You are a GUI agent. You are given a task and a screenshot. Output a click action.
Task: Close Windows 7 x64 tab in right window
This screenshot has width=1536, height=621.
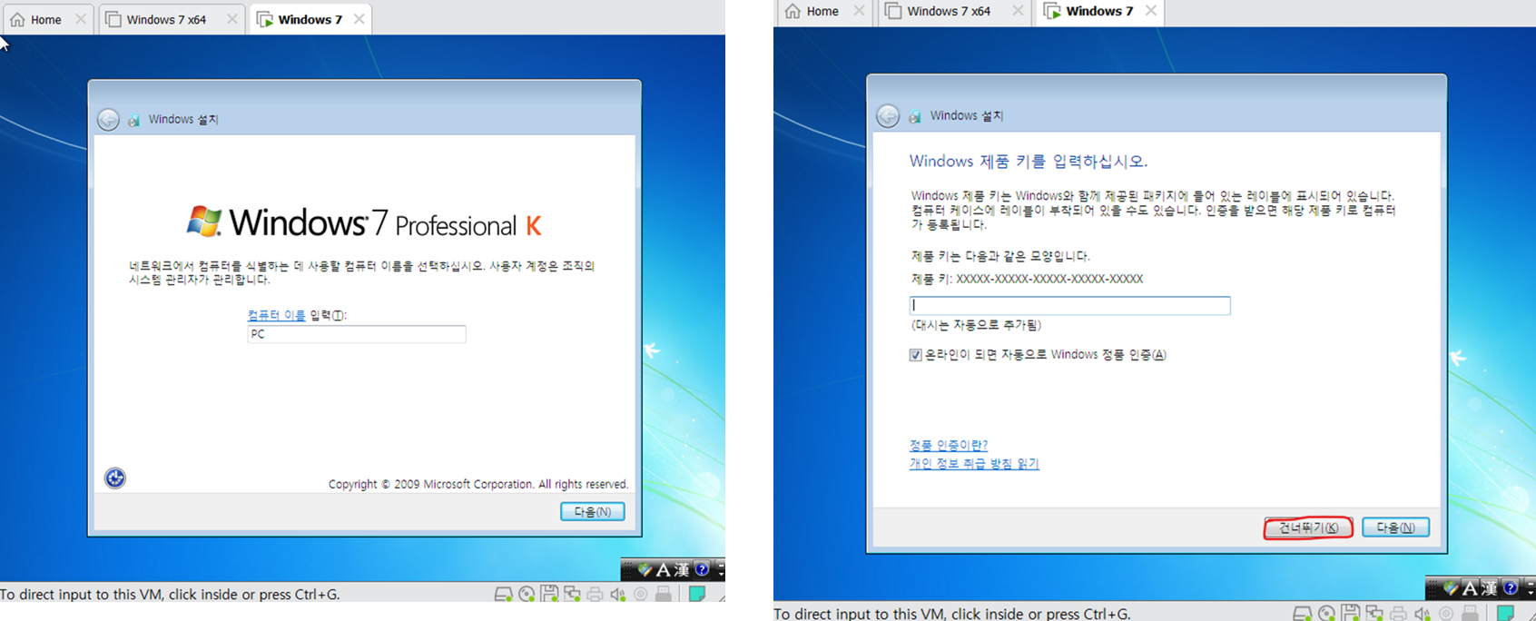(x=1018, y=11)
